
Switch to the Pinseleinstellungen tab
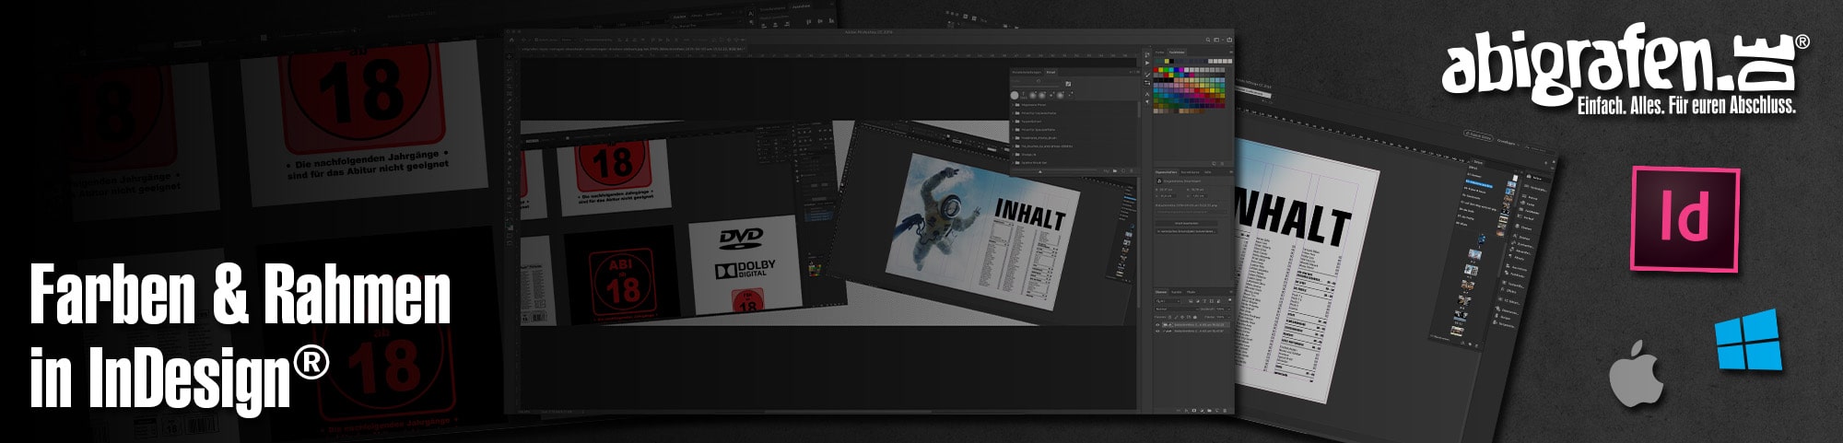point(1027,72)
